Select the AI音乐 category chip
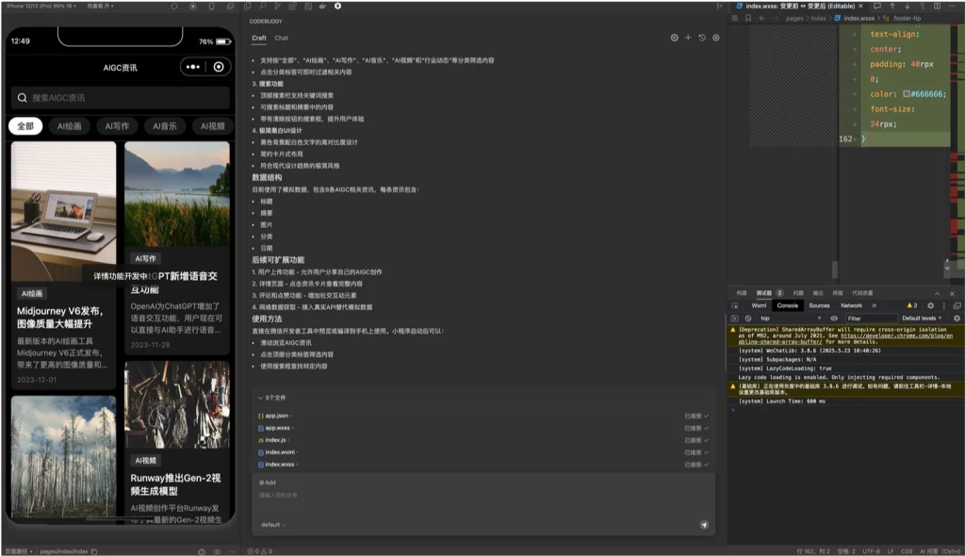Viewport: 965px width, 556px height. coord(165,126)
